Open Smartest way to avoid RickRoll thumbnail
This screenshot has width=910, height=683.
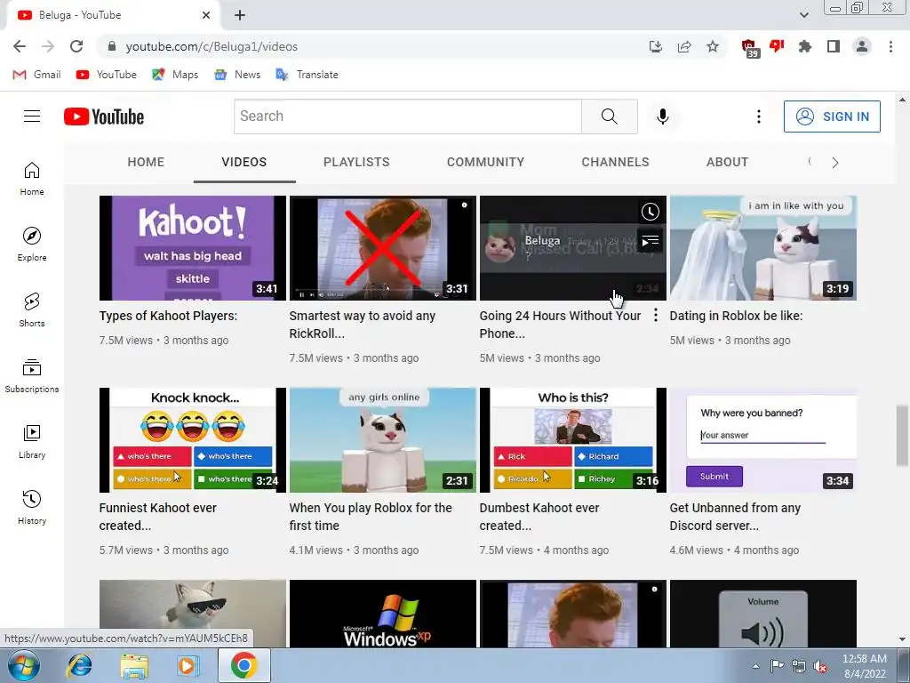(383, 248)
